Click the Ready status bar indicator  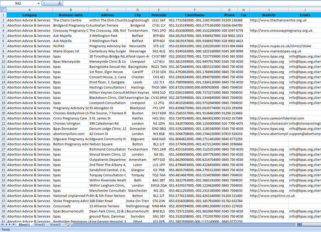pyautogui.click(x=6, y=229)
